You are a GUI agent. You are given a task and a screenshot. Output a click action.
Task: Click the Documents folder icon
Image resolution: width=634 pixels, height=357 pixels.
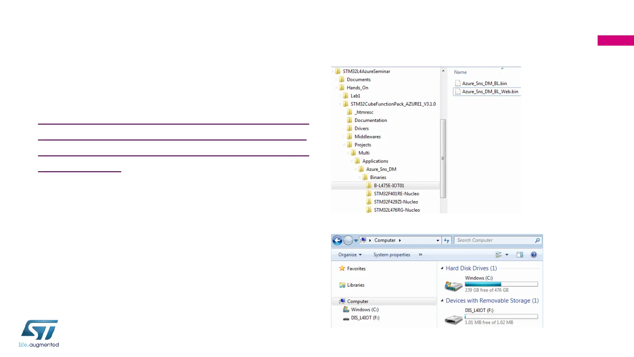pos(342,79)
